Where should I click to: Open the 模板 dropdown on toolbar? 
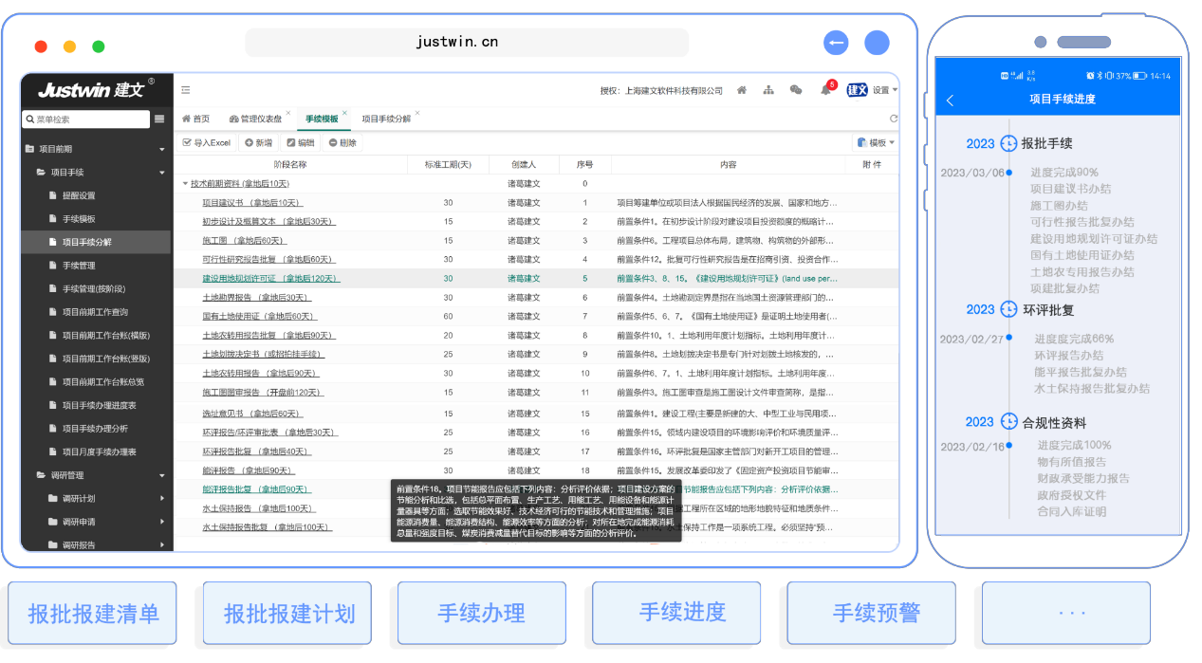pos(876,142)
